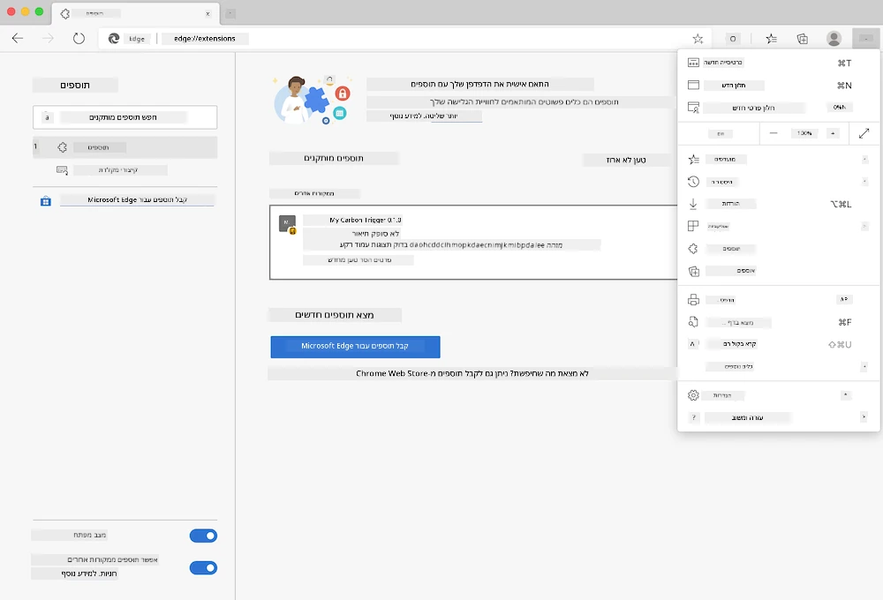
Task: Click the Settings and more ellipsis button
Action: click(866, 38)
